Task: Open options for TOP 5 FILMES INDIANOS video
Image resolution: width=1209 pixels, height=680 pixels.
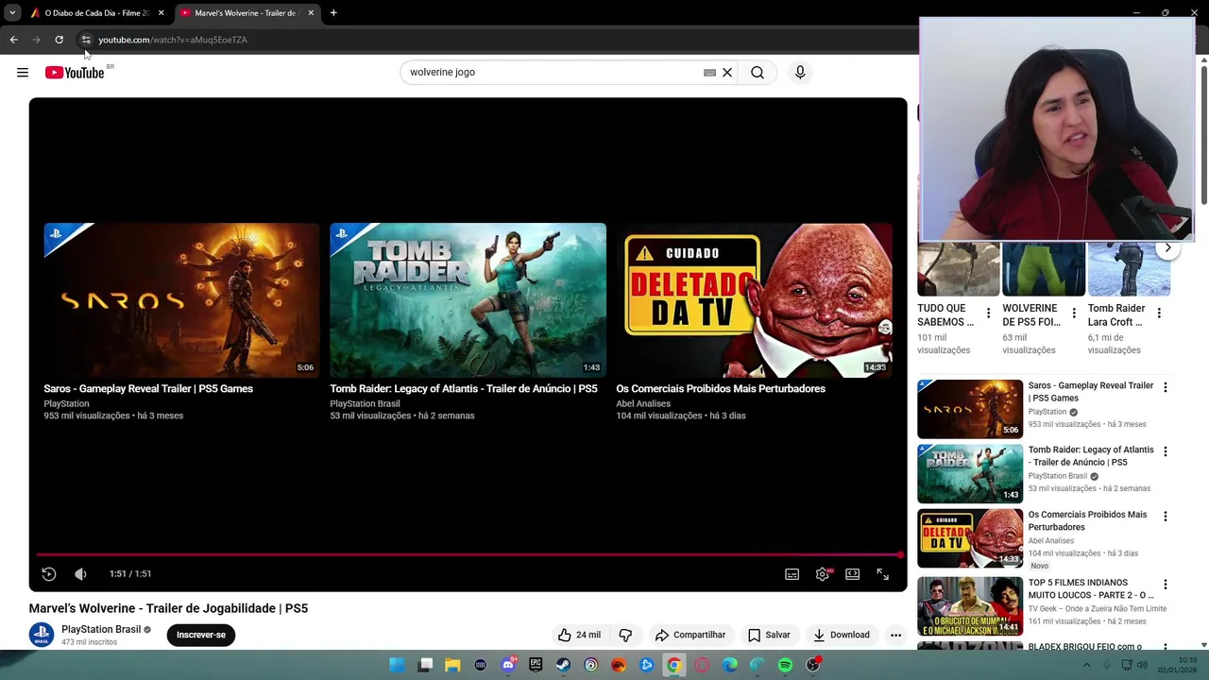Action: pyautogui.click(x=1165, y=585)
